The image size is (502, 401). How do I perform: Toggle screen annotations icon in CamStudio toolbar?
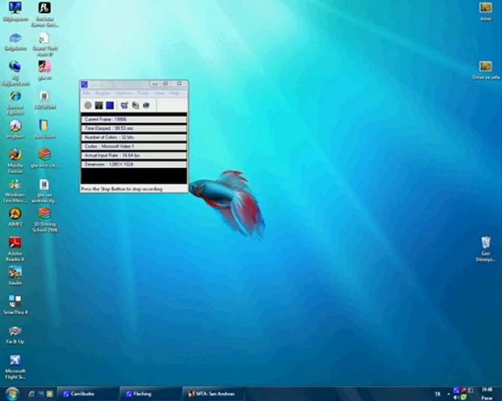(124, 105)
